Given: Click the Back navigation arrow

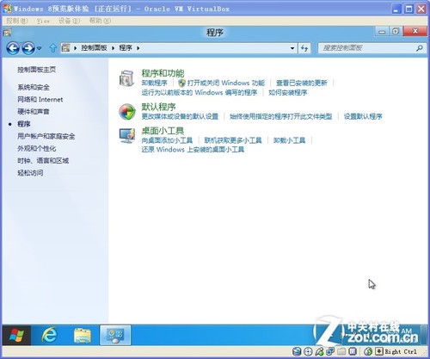Looking at the screenshot, I should click(x=13, y=48).
